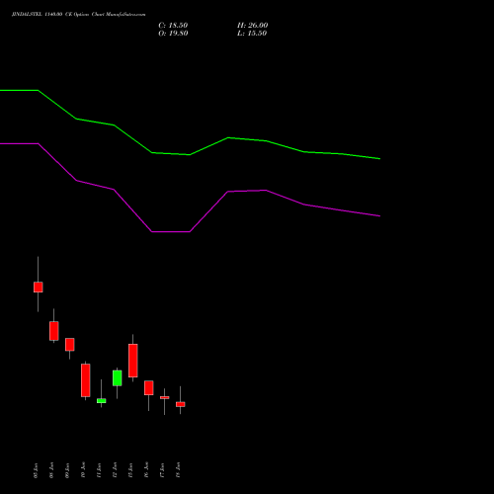The width and height of the screenshot is (494, 494).
Task: Click the '12 Jun' date axis label
Action: [x=115, y=470]
